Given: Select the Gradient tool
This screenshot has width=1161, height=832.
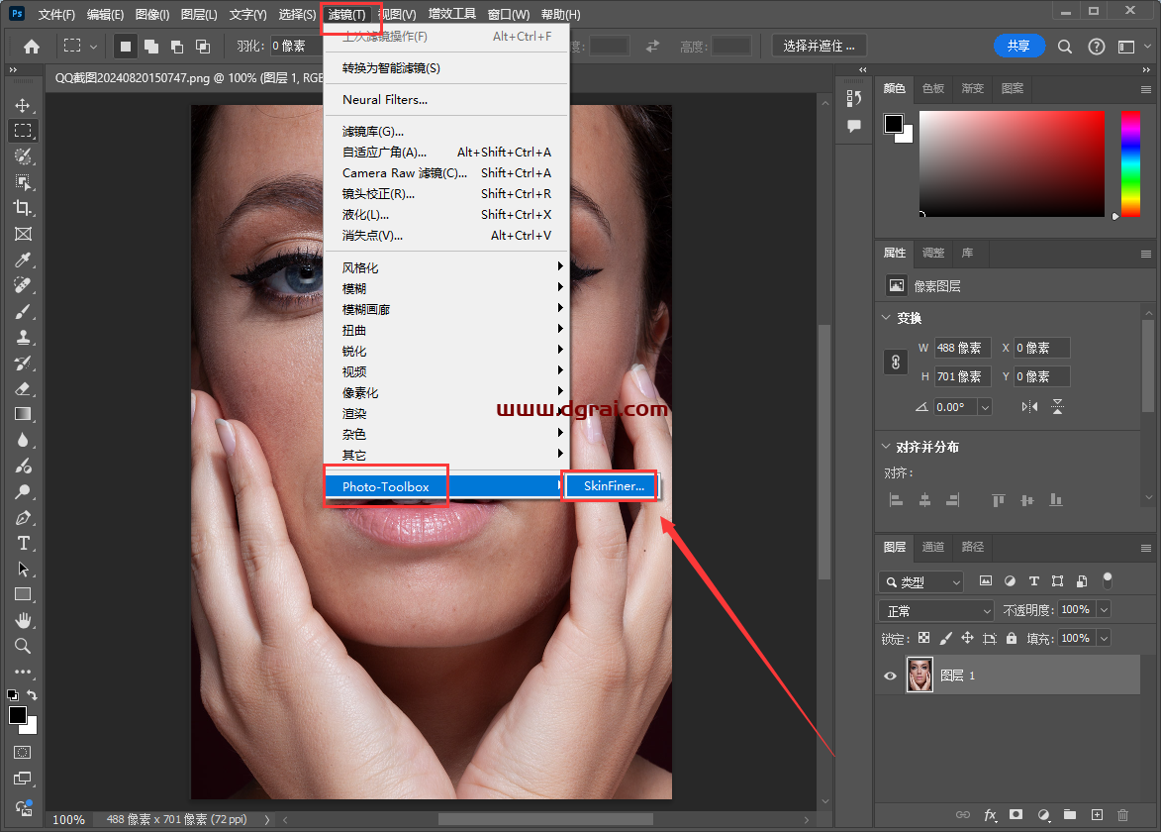Looking at the screenshot, I should click(x=23, y=414).
